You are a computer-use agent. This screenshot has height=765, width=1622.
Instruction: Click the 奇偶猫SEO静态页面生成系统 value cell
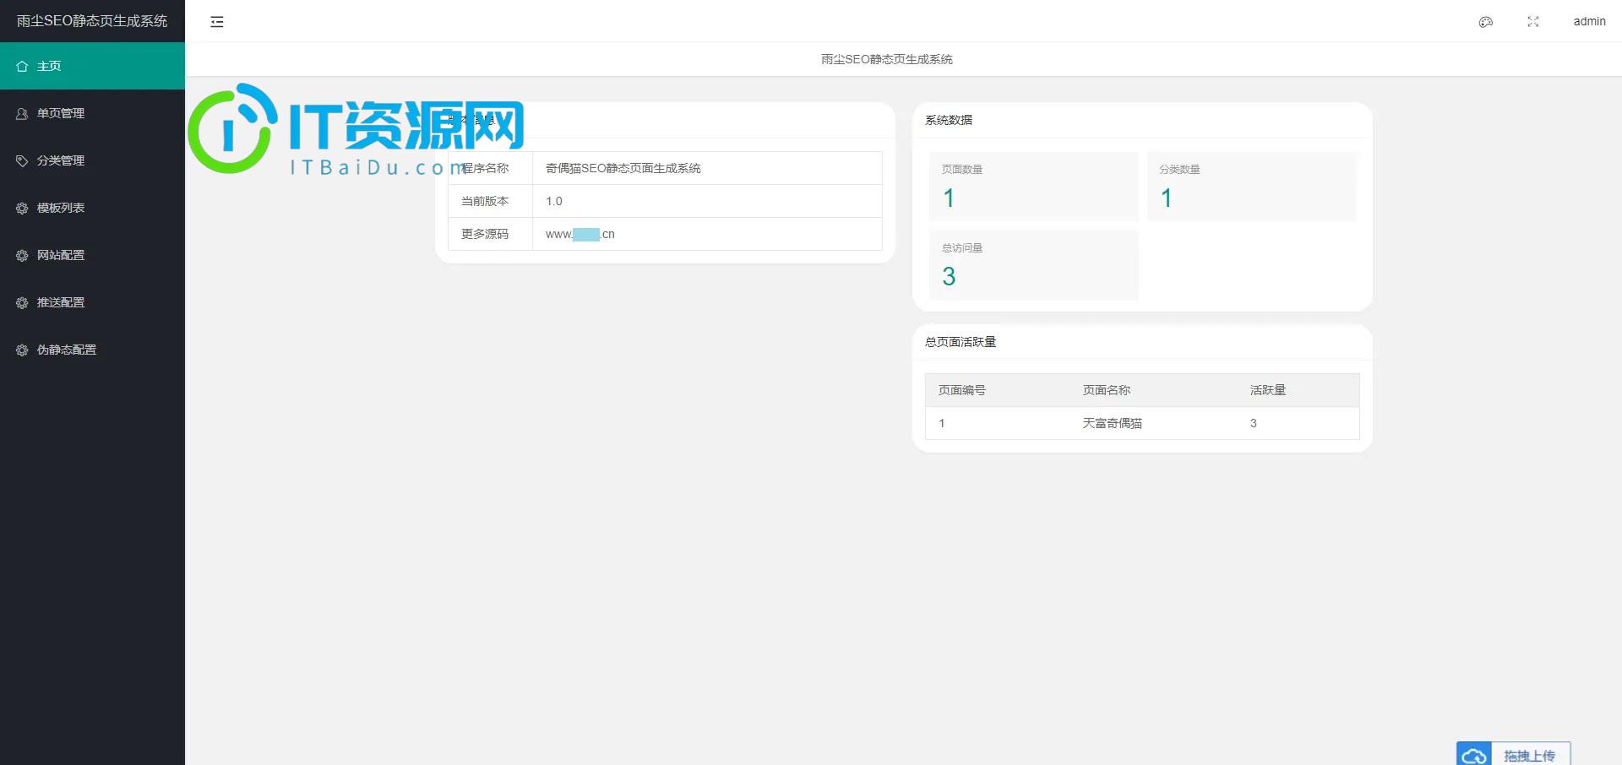point(707,168)
